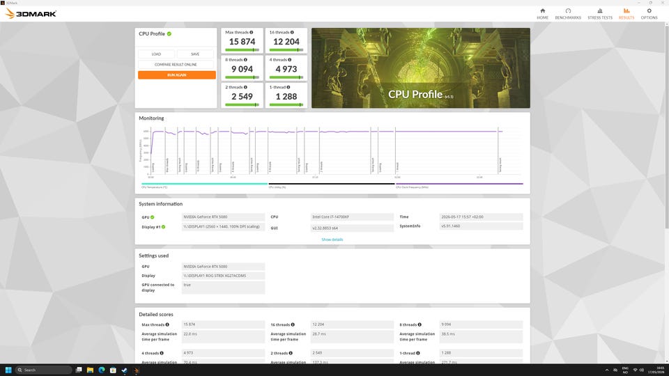
Task: Click COMPARE RESULT ONLINE
Action: click(x=176, y=64)
